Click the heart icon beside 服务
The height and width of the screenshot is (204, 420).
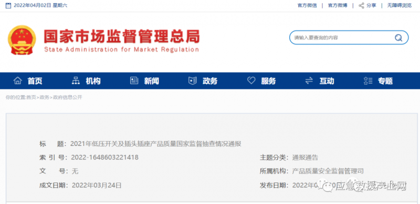251,81
